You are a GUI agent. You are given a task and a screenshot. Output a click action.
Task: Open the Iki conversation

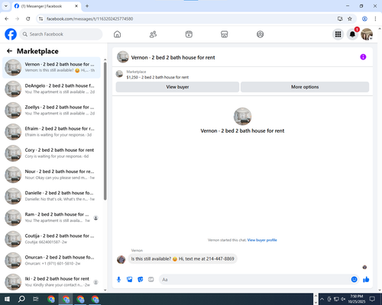(51, 281)
